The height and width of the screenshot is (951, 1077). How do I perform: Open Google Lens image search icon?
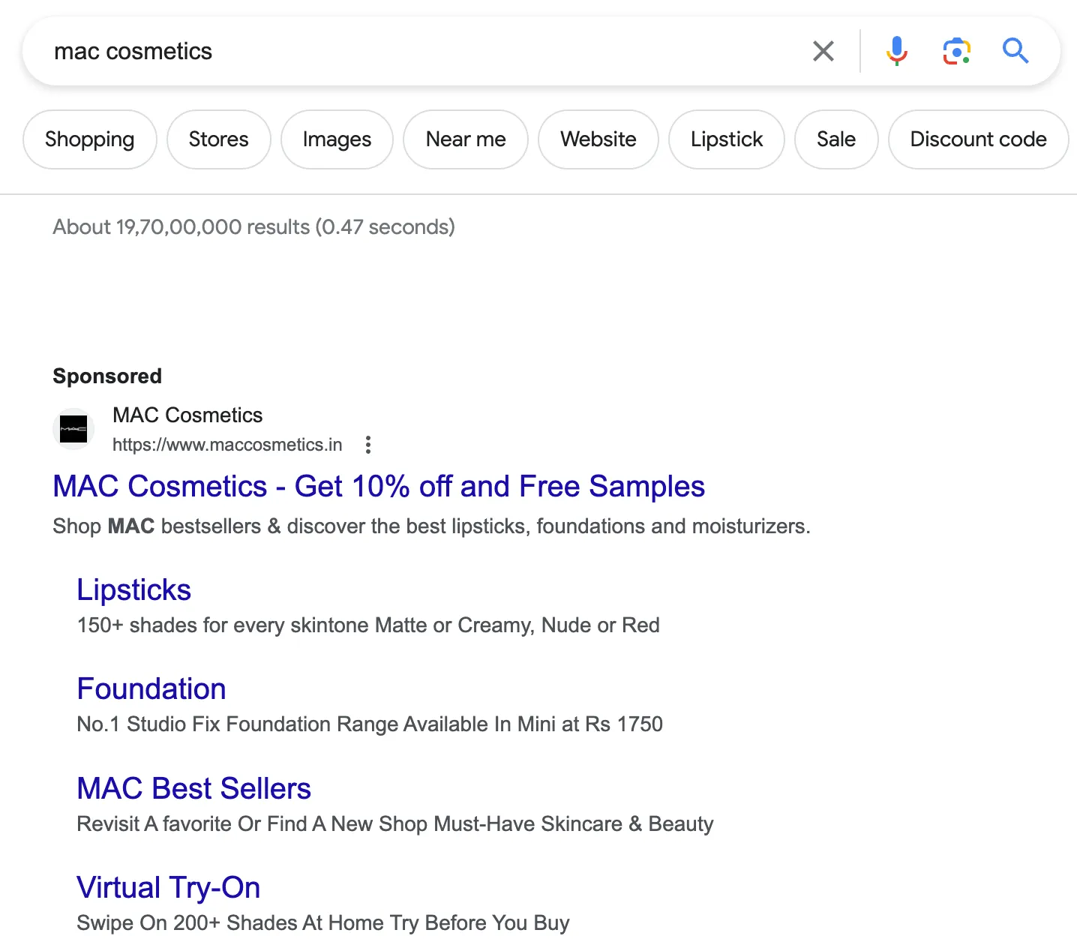956,52
